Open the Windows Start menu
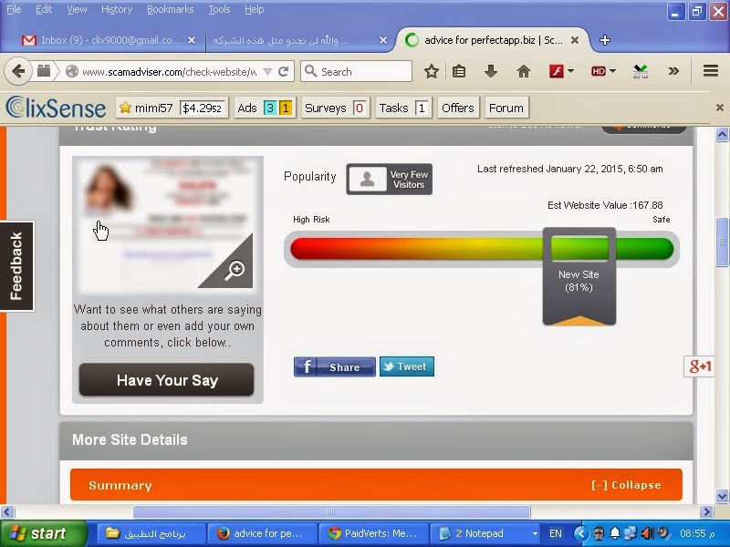 [43, 533]
